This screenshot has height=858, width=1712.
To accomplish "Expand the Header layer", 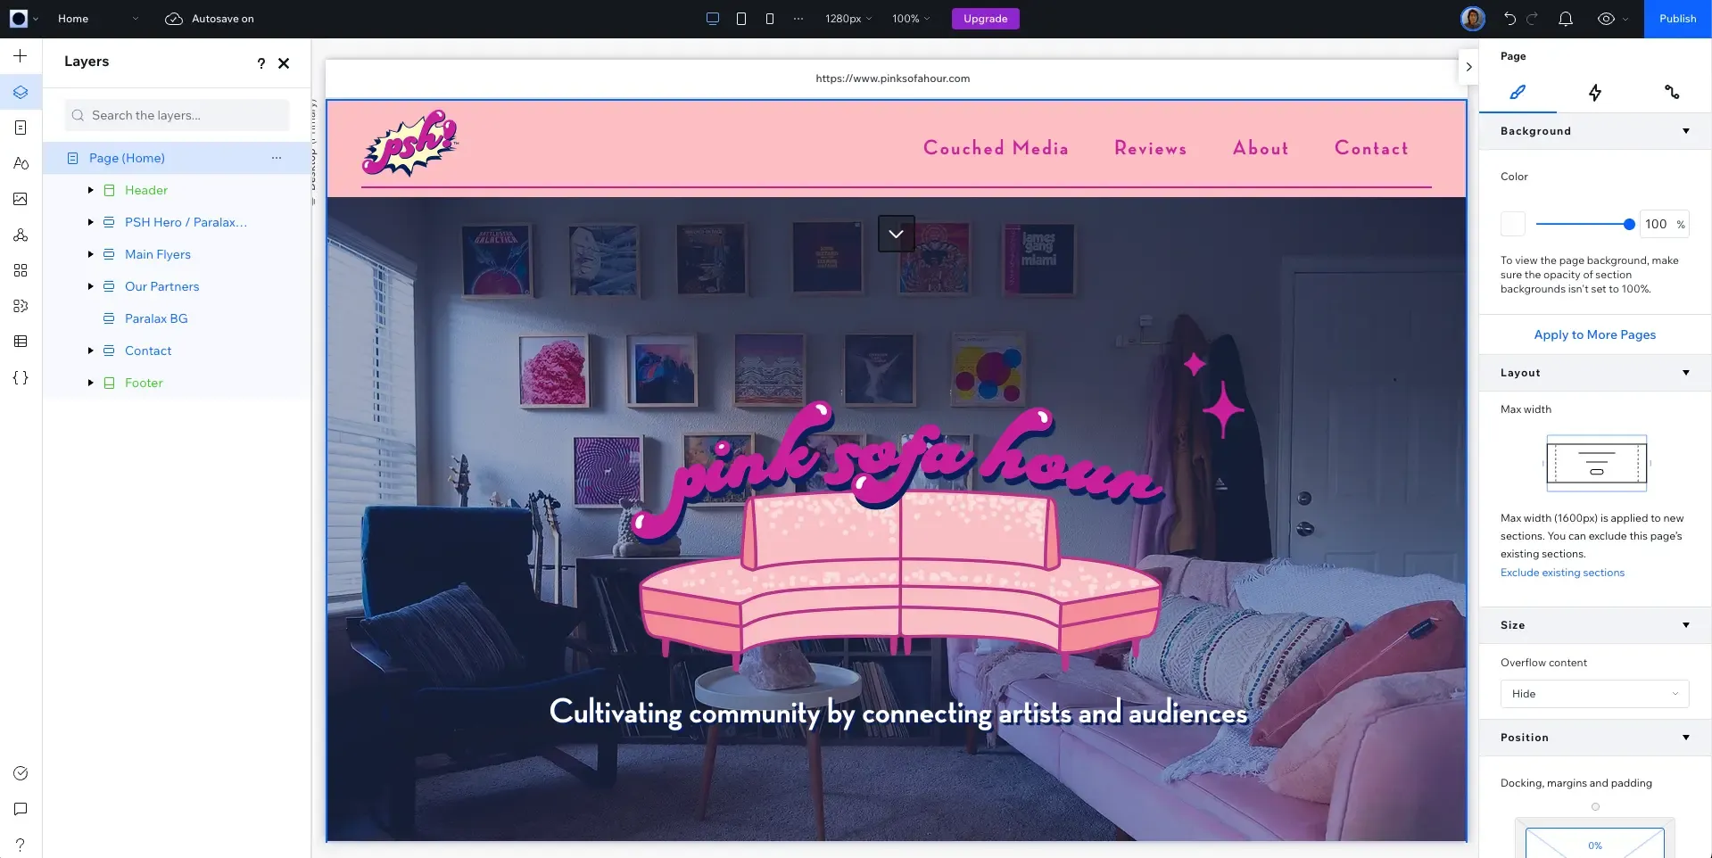I will tap(90, 190).
